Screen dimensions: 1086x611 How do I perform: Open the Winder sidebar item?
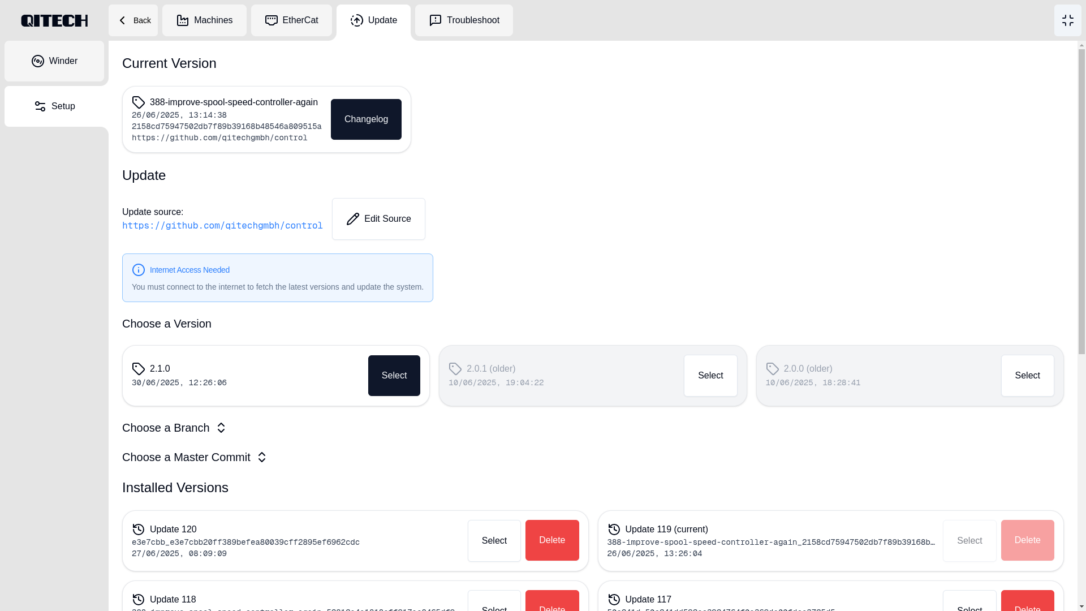click(54, 61)
